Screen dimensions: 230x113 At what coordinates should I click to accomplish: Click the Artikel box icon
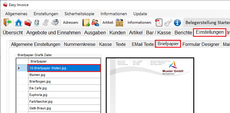119,22
